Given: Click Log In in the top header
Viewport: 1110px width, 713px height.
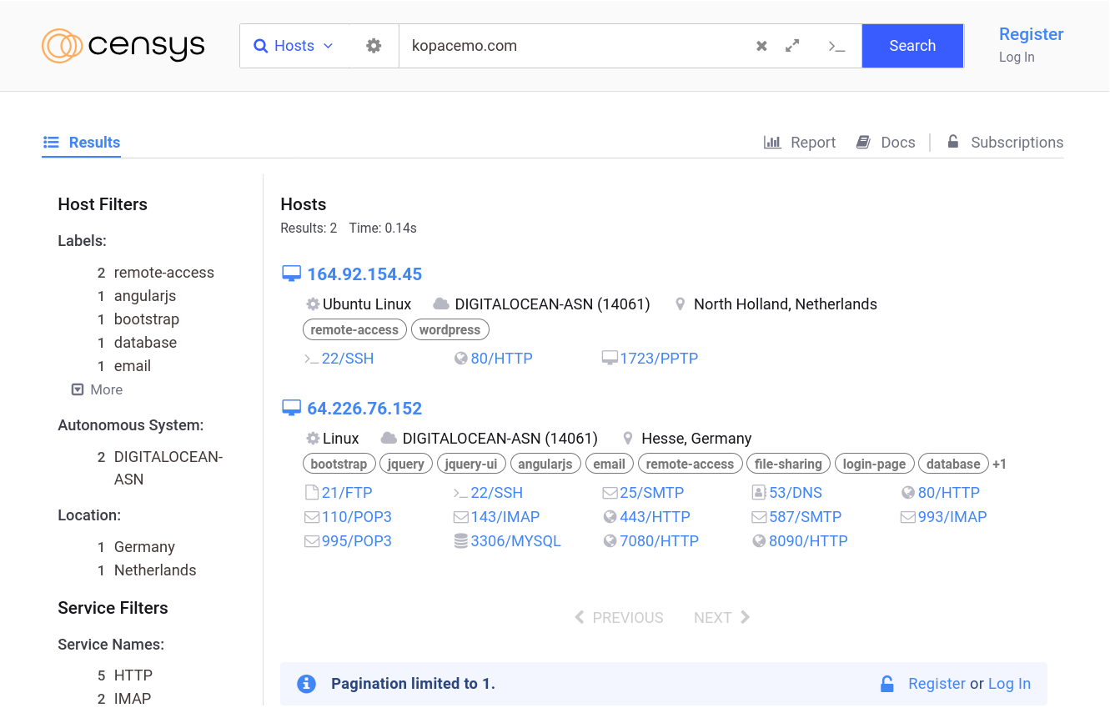Looking at the screenshot, I should [x=1017, y=57].
